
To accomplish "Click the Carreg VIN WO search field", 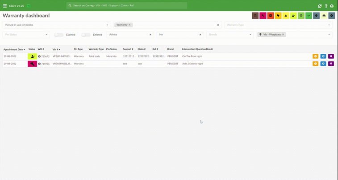I will [x=127, y=6].
